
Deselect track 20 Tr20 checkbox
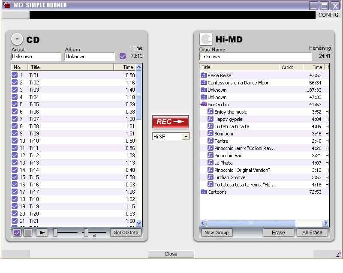pyautogui.click(x=15, y=213)
